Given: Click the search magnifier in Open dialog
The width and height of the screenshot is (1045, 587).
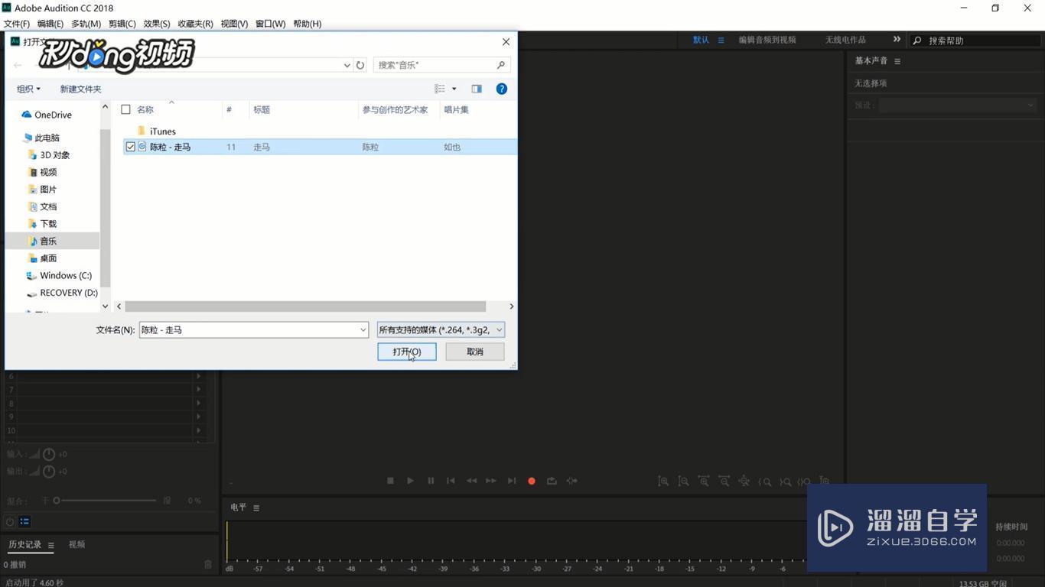Looking at the screenshot, I should click(x=501, y=65).
